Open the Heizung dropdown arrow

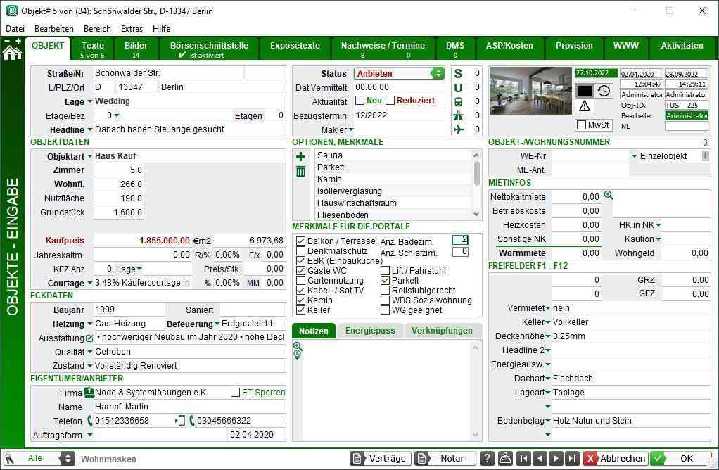pos(90,324)
